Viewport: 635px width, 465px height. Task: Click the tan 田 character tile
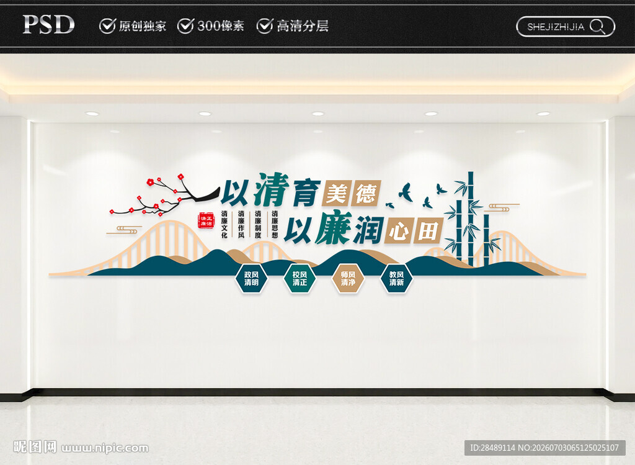[x=429, y=232]
